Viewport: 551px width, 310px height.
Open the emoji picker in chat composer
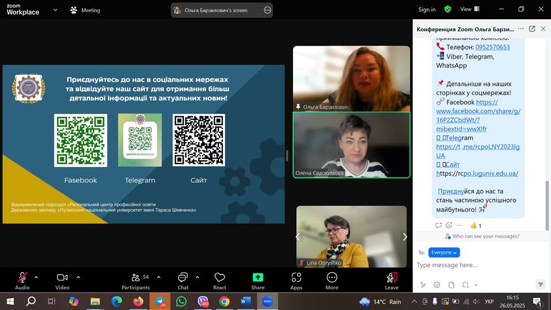point(437,285)
